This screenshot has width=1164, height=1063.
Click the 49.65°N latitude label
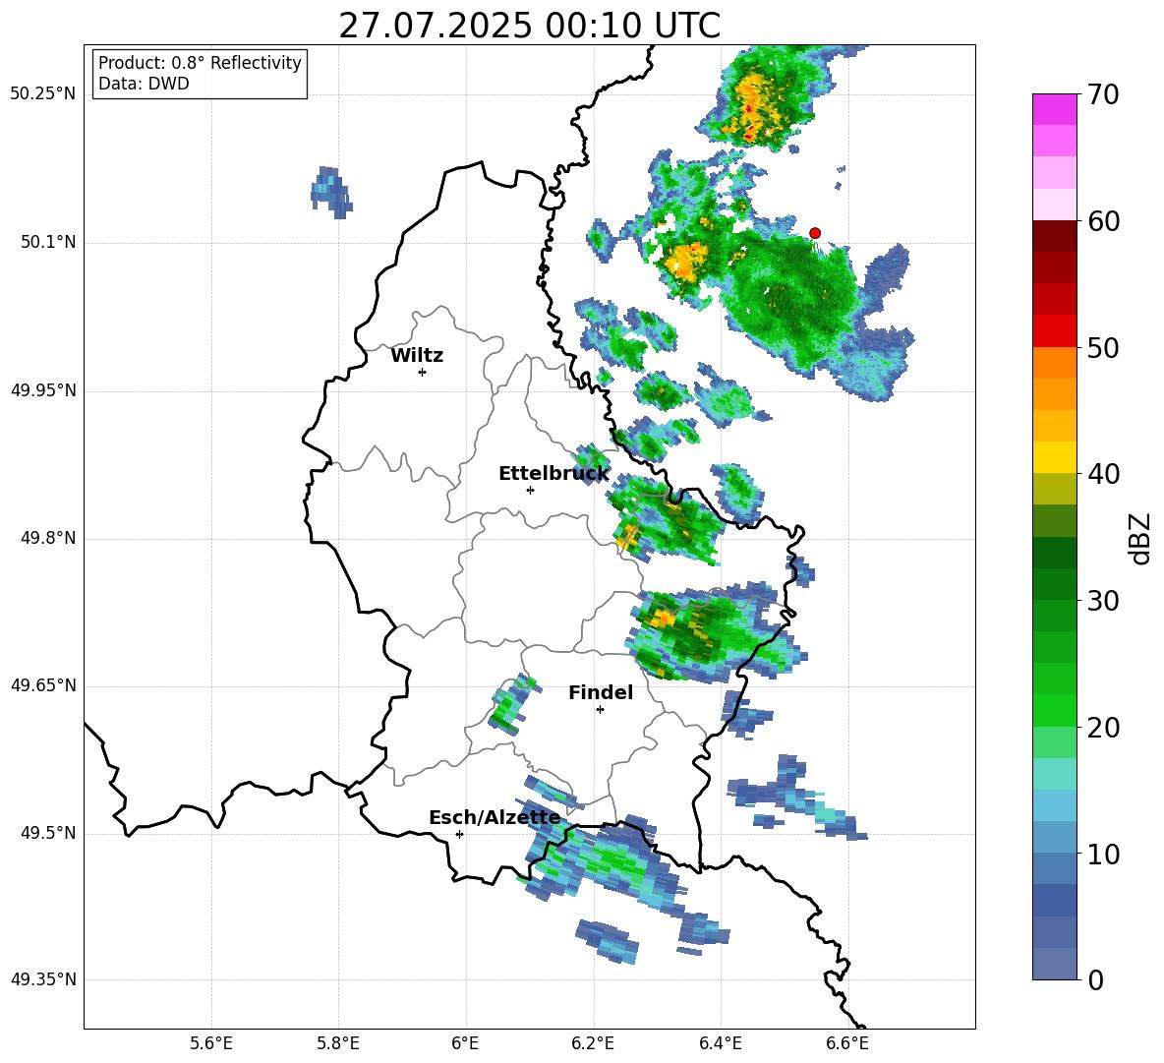tap(43, 685)
